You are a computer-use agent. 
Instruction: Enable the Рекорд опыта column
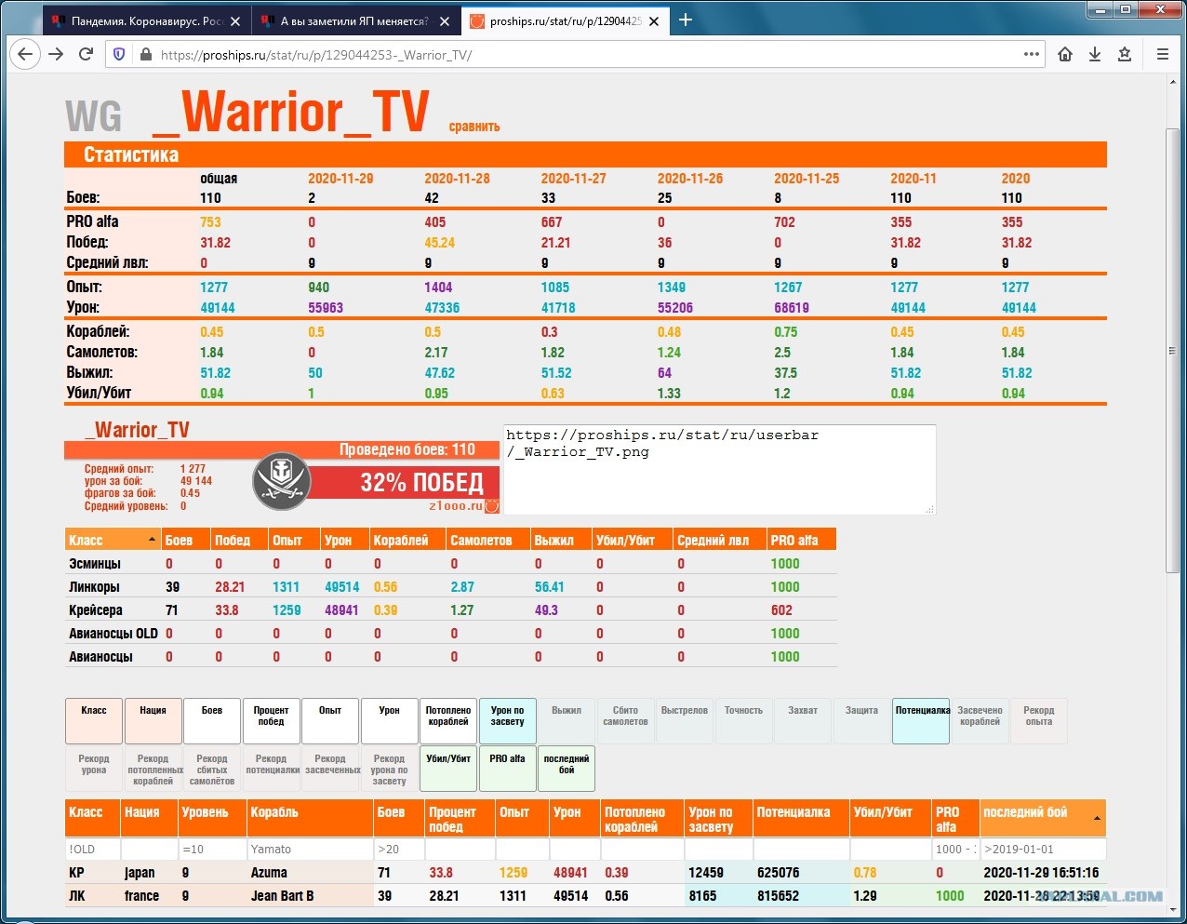(x=1039, y=721)
